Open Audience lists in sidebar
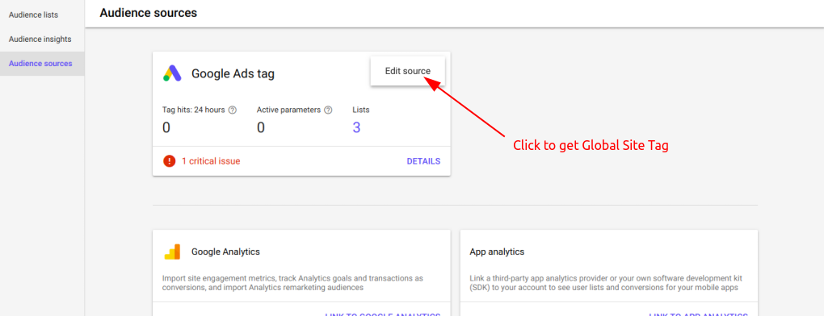824x316 pixels. tap(34, 15)
